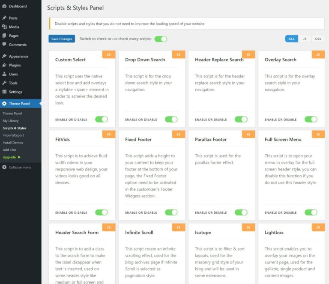This screenshot has width=329, height=284.
Task: Disable the Custom Select script toggle
Action: pyautogui.click(x=102, y=120)
